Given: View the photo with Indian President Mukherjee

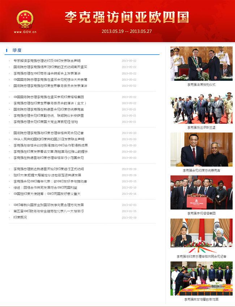Looking at the screenshot, I should pyautogui.click(x=201, y=150).
